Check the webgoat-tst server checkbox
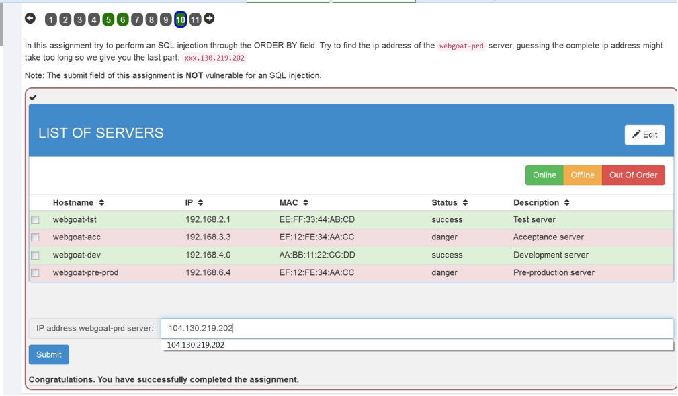Viewport: 678px width, 396px height. (x=35, y=220)
